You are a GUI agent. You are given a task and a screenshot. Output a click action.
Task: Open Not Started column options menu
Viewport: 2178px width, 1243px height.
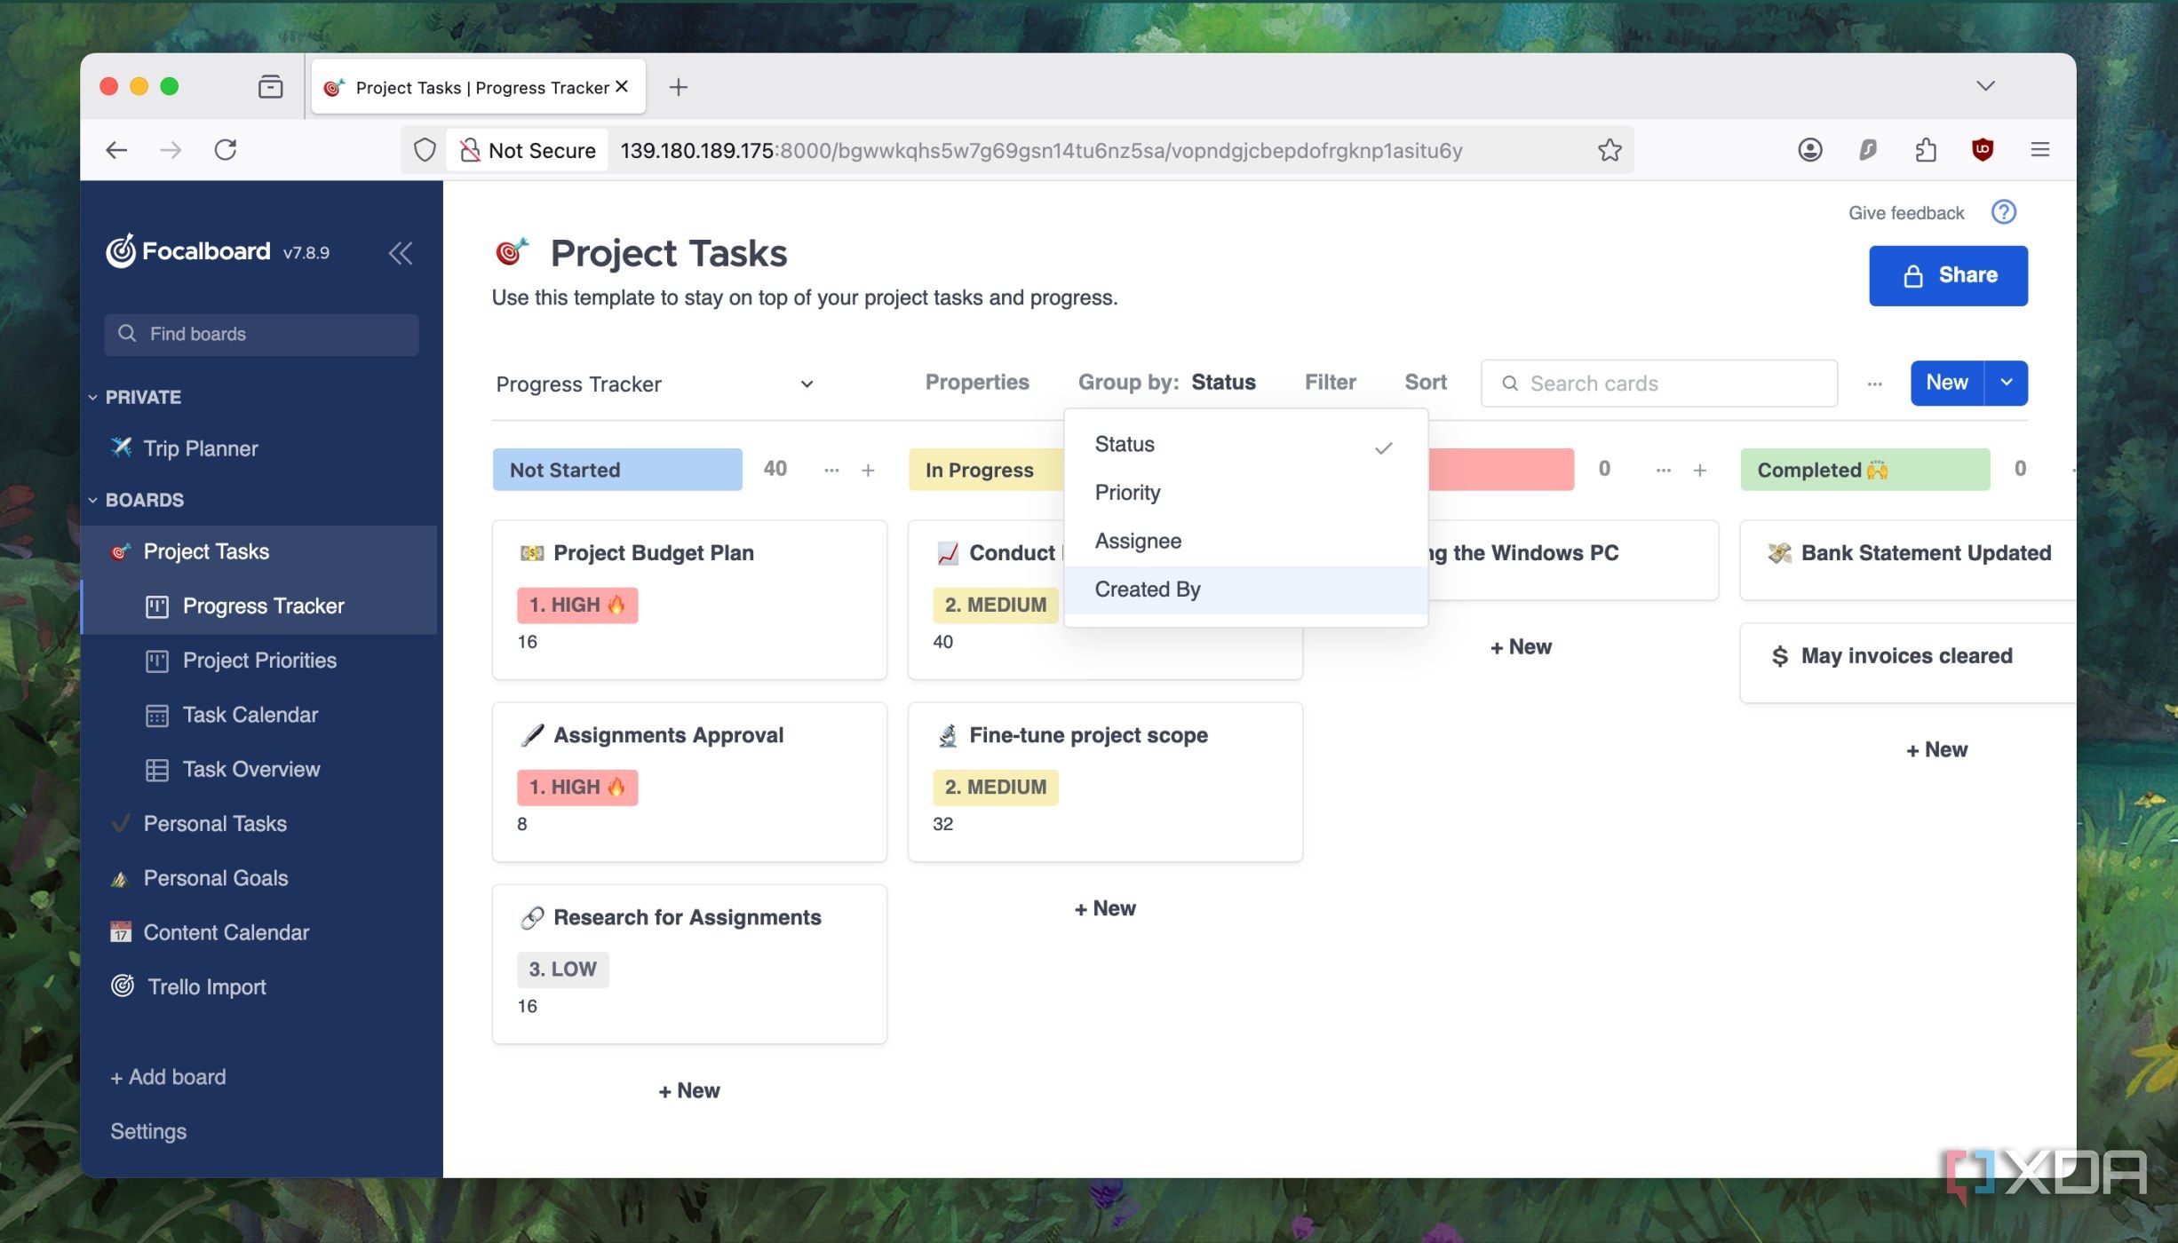coord(831,470)
